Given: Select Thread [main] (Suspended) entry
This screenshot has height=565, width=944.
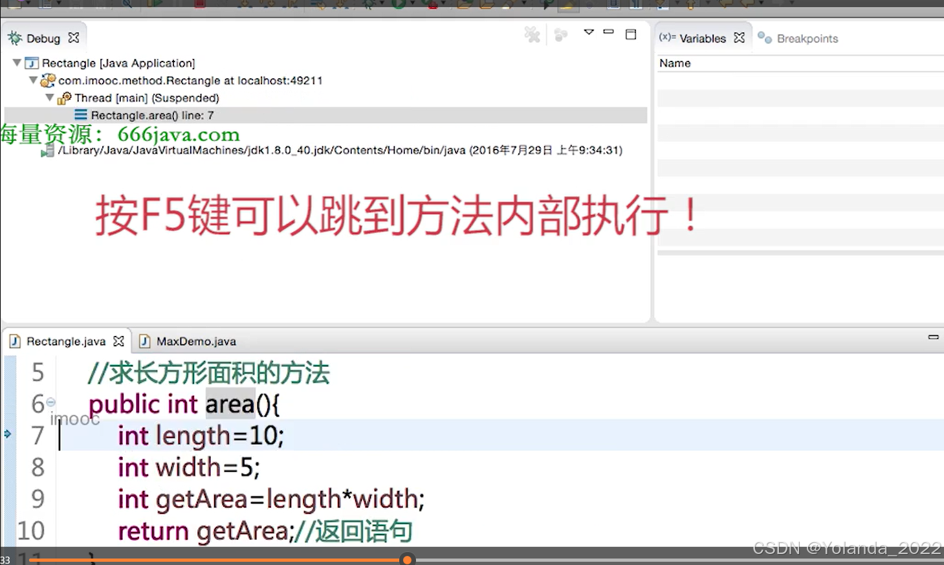Looking at the screenshot, I should point(147,98).
